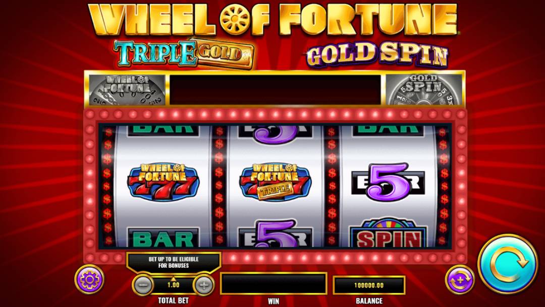Increase total bet with plus button

click(x=204, y=285)
